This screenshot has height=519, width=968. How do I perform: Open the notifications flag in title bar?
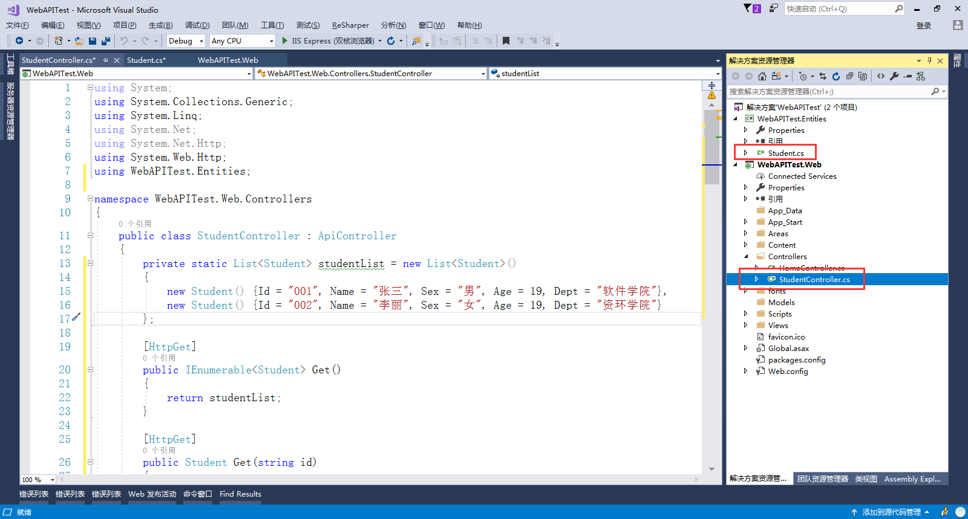tap(748, 8)
